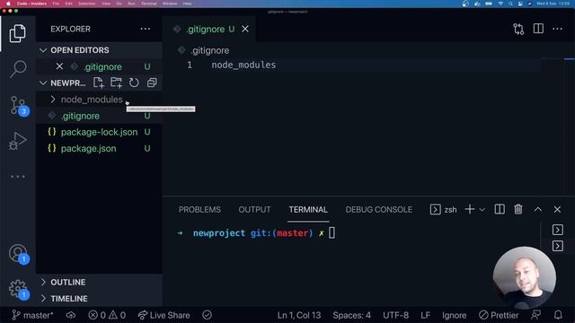
Task: Close .gitignore in Open Editors list
Action: click(x=59, y=66)
